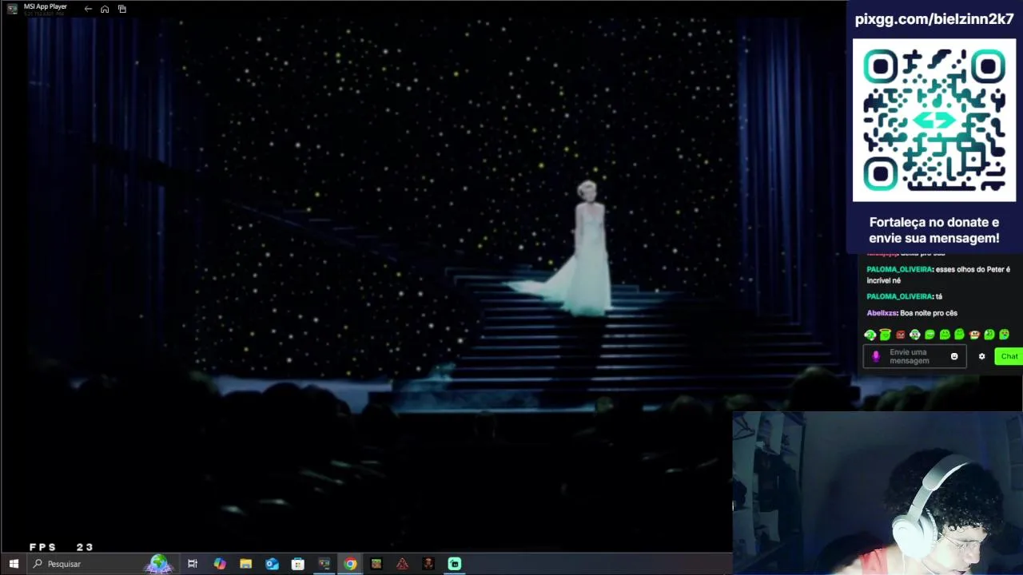1023x575 pixels.
Task: Open chat settings gear icon
Action: click(982, 357)
